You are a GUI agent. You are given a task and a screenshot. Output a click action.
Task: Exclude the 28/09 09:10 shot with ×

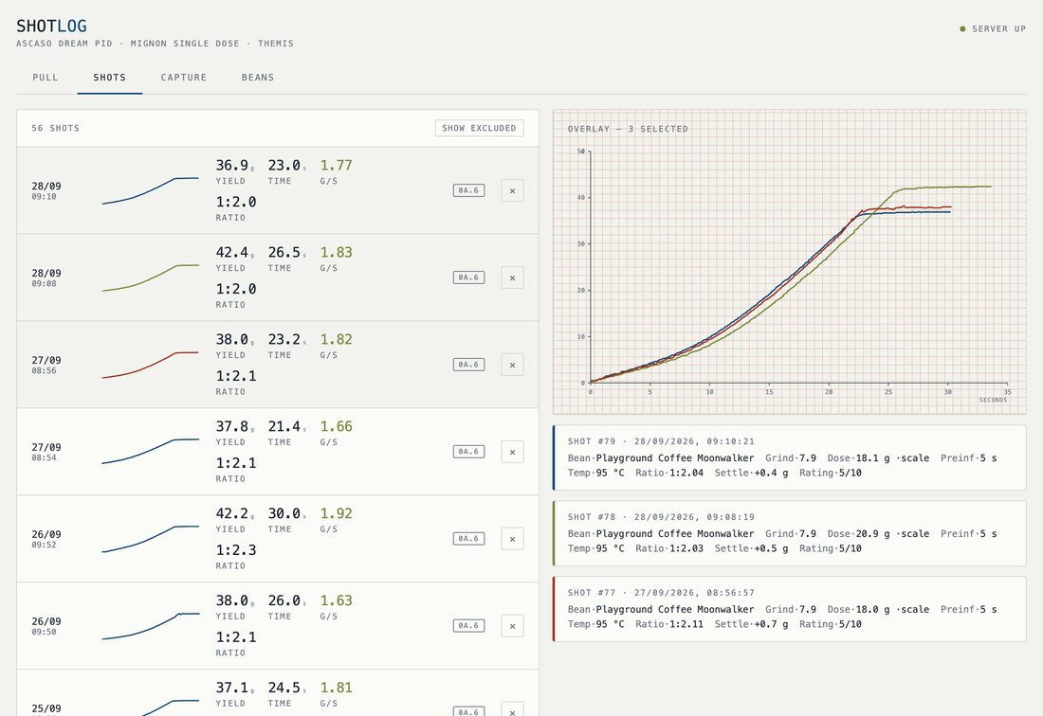tap(512, 190)
